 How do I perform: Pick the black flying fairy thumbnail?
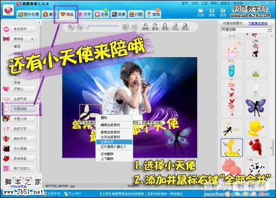232,128
